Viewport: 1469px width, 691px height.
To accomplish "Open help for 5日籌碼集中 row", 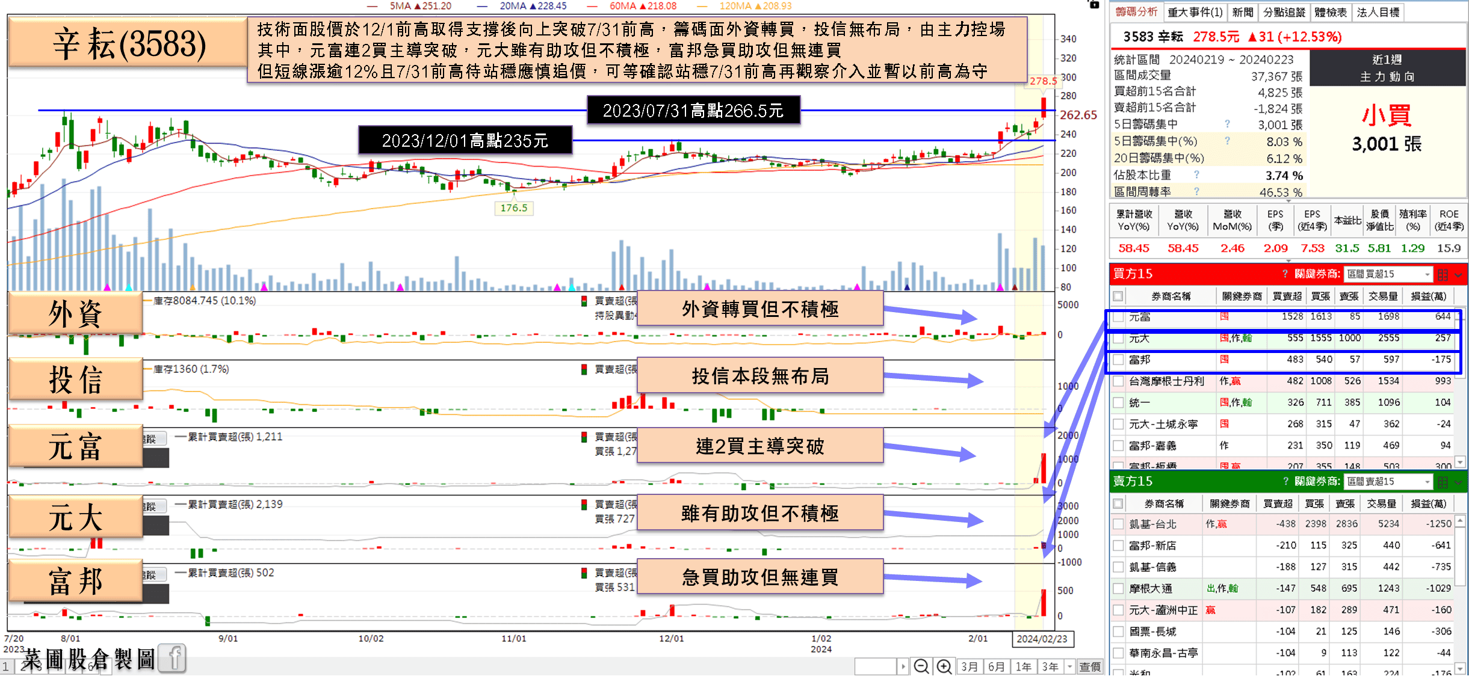I will [x=1227, y=124].
